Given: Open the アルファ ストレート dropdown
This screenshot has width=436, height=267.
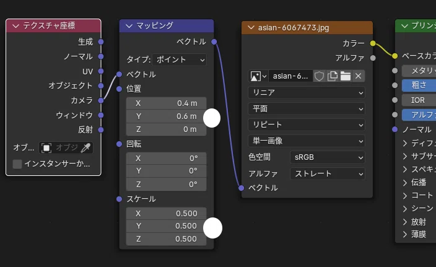Looking at the screenshot, I should point(328,174).
